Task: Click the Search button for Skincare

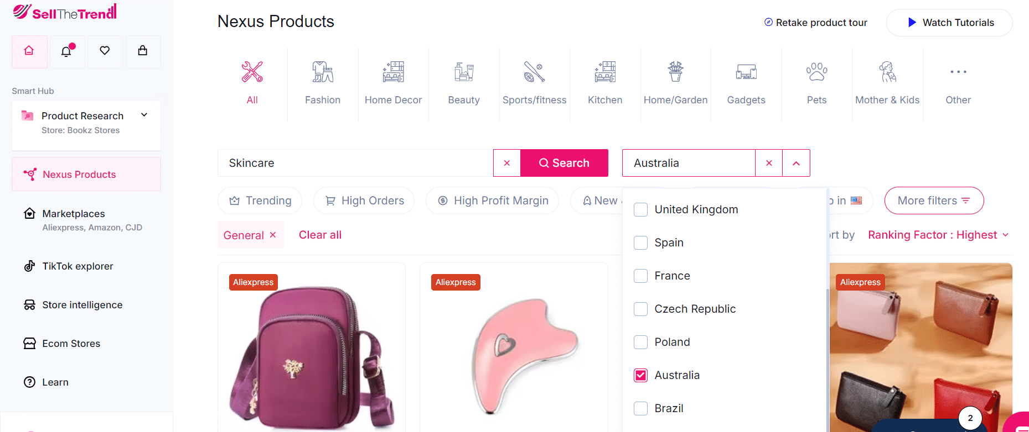Action: [564, 162]
